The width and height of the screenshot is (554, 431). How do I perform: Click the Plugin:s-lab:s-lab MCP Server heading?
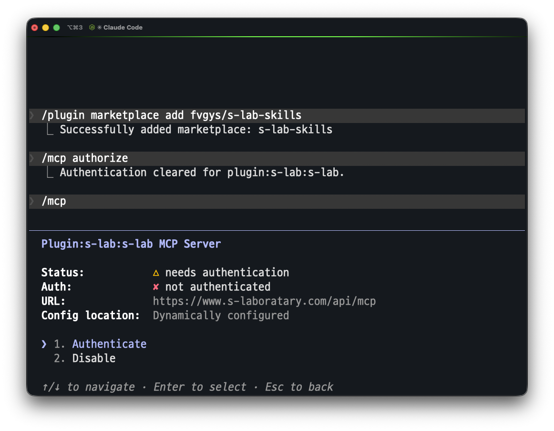(131, 244)
